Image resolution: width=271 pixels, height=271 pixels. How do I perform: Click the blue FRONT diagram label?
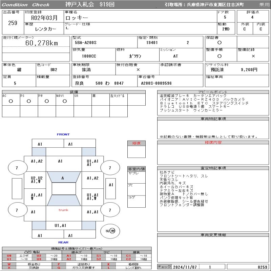(63, 134)
